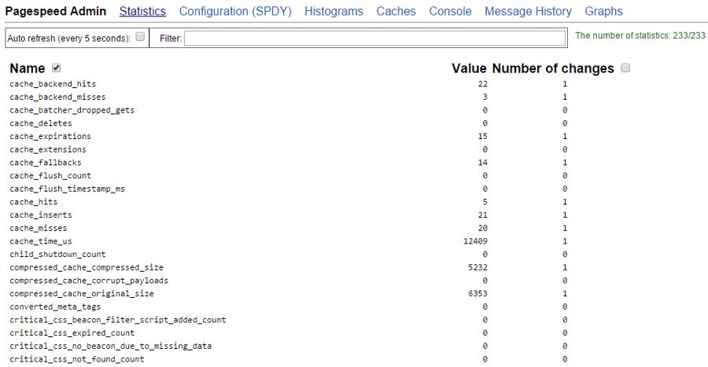This screenshot has height=367, width=708.
Task: Click the Number of changes column header
Action: [553, 68]
